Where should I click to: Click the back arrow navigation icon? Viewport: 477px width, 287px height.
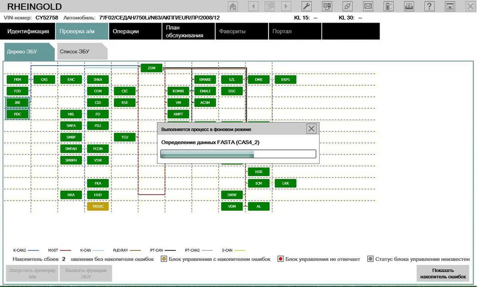[253, 6]
